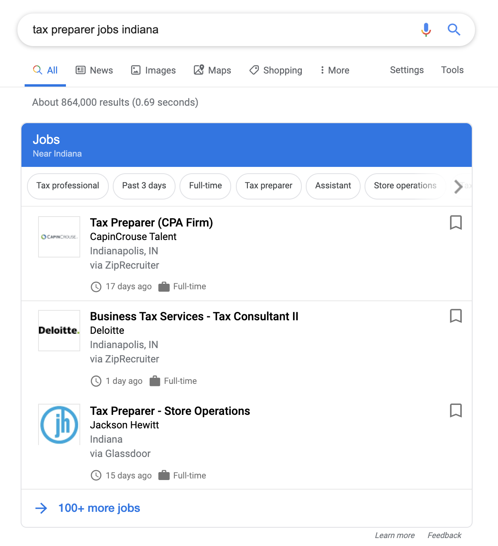Click the '15 days ago' posting date
The height and width of the screenshot is (546, 498).
(x=129, y=476)
